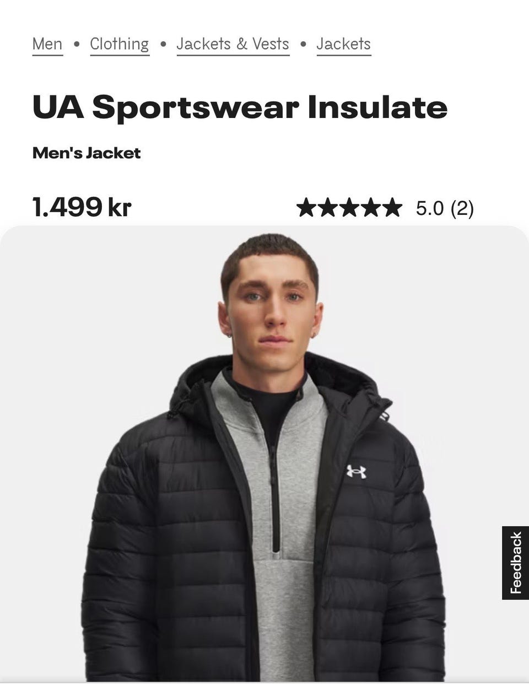Open the Jackets & Vests breadcrumb
The width and height of the screenshot is (529, 685).
click(233, 44)
